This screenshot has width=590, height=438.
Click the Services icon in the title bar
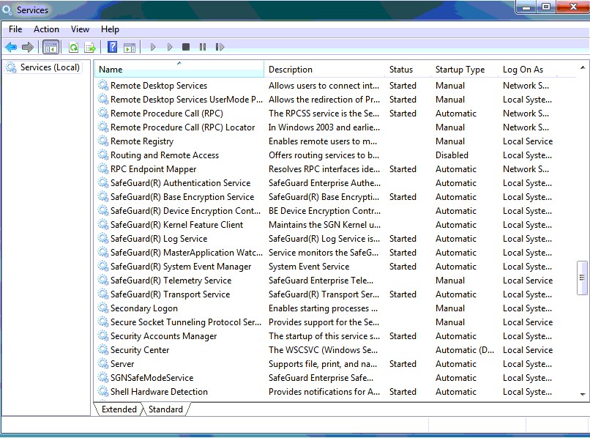(x=7, y=10)
